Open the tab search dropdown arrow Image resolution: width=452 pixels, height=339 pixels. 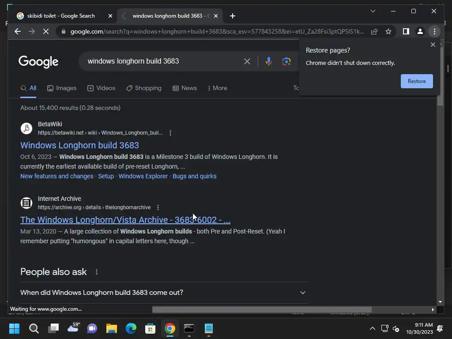(x=373, y=11)
